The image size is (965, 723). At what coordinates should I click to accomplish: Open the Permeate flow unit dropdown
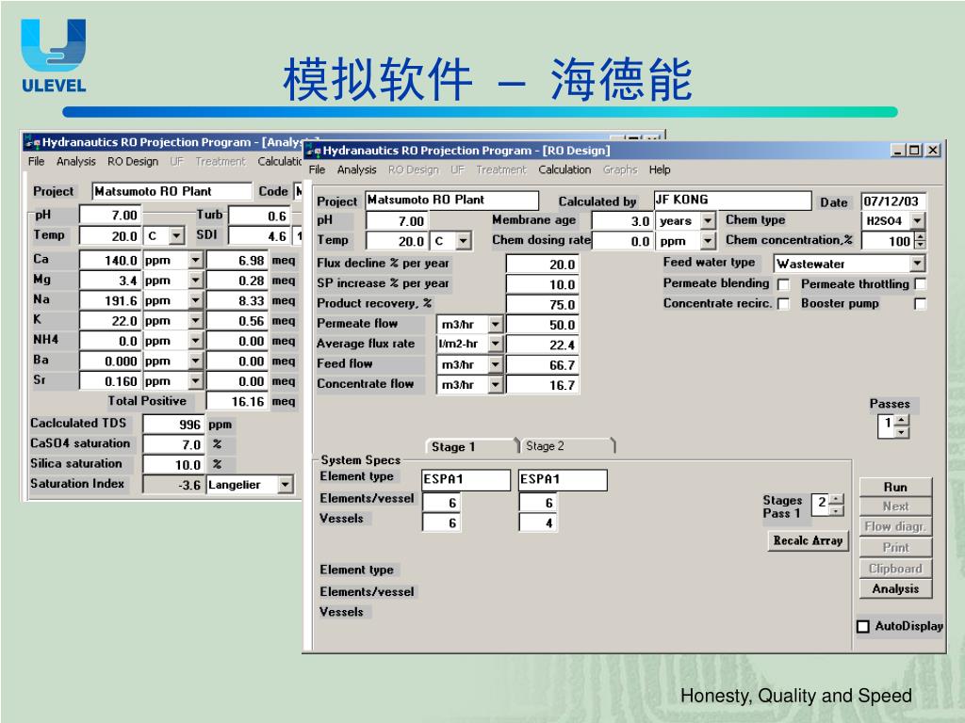tap(496, 324)
